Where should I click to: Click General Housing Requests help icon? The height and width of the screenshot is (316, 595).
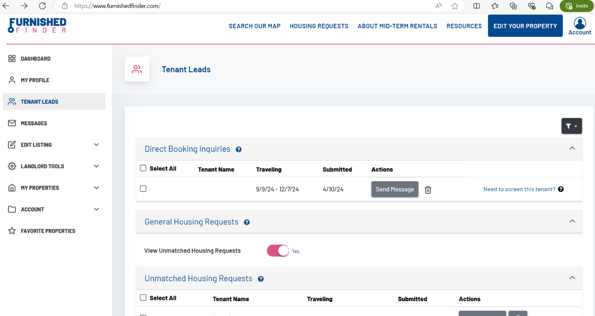click(x=247, y=223)
